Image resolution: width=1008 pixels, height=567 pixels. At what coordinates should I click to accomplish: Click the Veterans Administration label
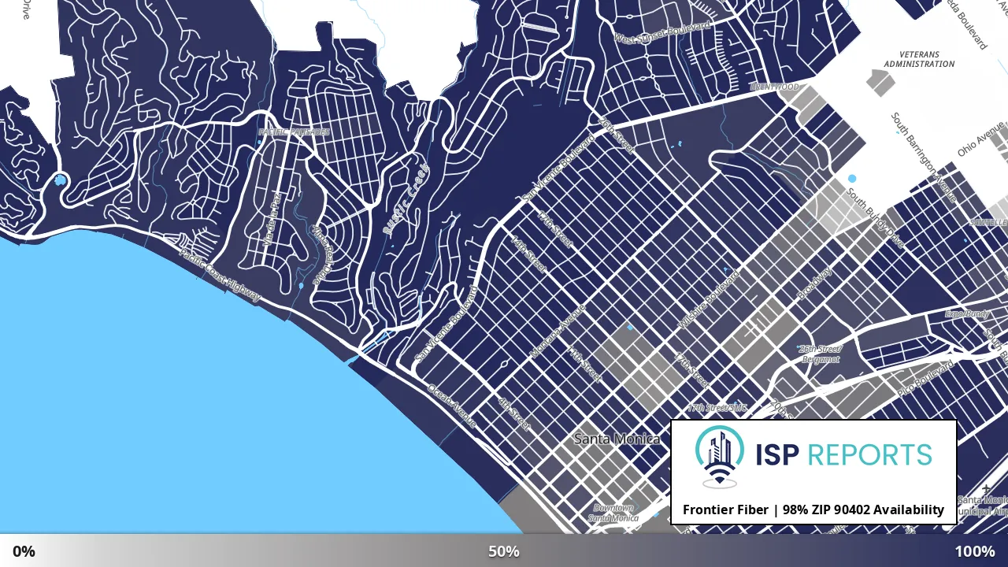point(919,59)
